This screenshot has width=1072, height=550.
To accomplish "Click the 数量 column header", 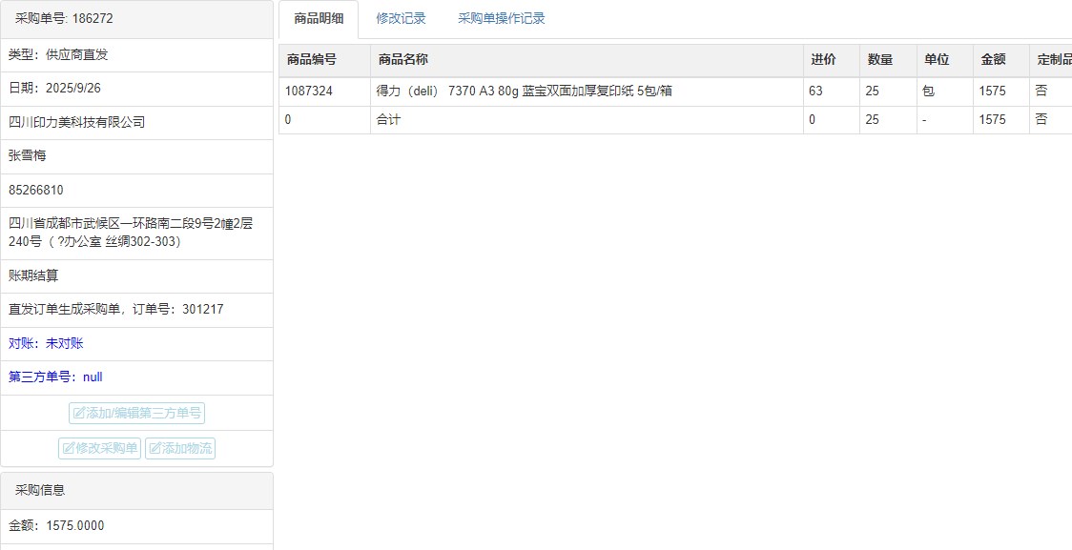I will click(879, 59).
